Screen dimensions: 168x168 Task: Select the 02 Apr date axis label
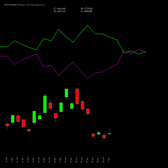tap(76, 160)
